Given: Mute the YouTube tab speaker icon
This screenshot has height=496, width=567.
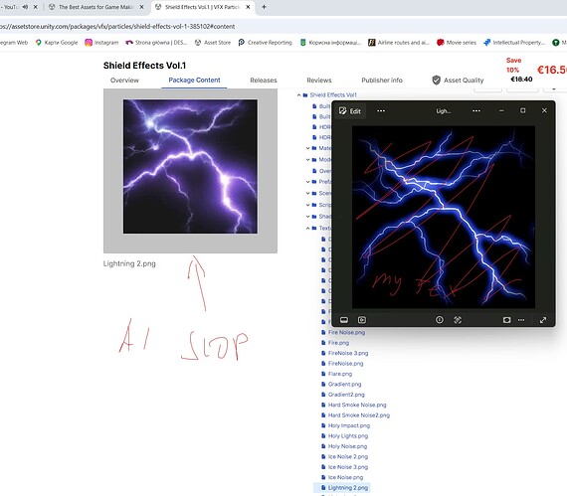Looking at the screenshot, I should 25,7.
